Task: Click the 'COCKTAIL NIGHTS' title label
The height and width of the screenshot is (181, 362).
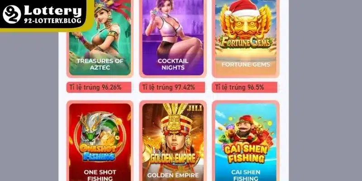Action: click(173, 64)
